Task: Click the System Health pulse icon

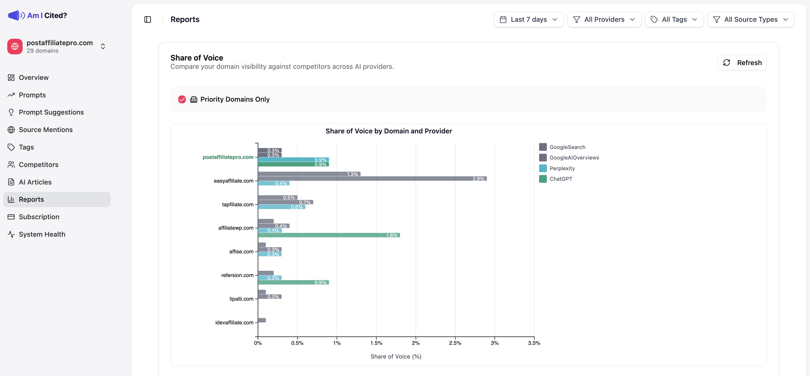Action: tap(11, 234)
